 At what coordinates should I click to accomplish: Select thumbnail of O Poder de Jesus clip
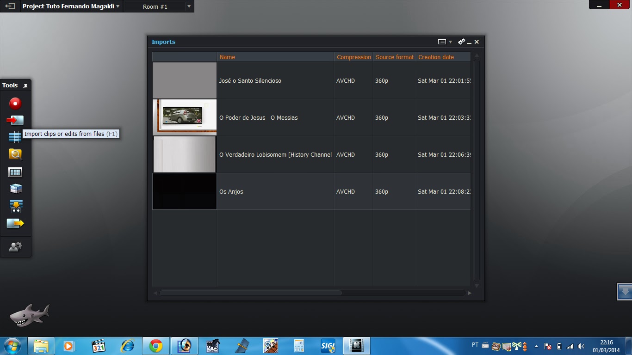point(185,117)
